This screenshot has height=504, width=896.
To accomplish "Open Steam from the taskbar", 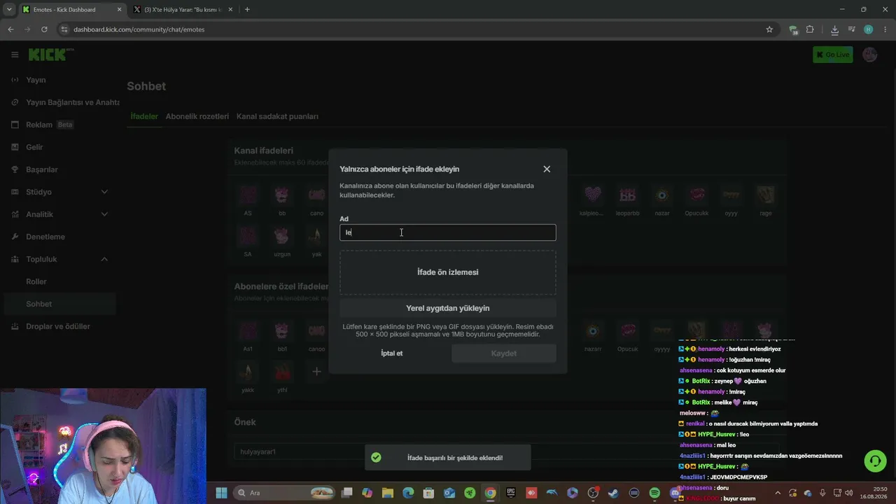I will point(614,493).
